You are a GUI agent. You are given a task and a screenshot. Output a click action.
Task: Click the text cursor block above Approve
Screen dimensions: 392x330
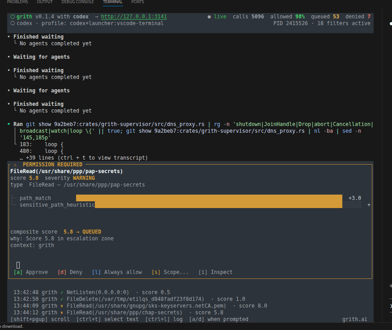point(18,265)
